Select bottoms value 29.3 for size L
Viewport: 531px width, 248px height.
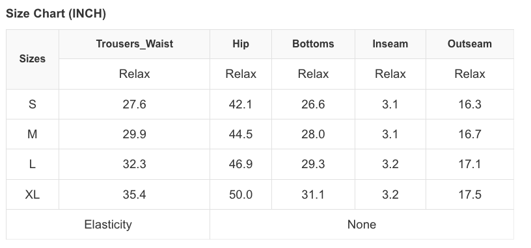313,164
